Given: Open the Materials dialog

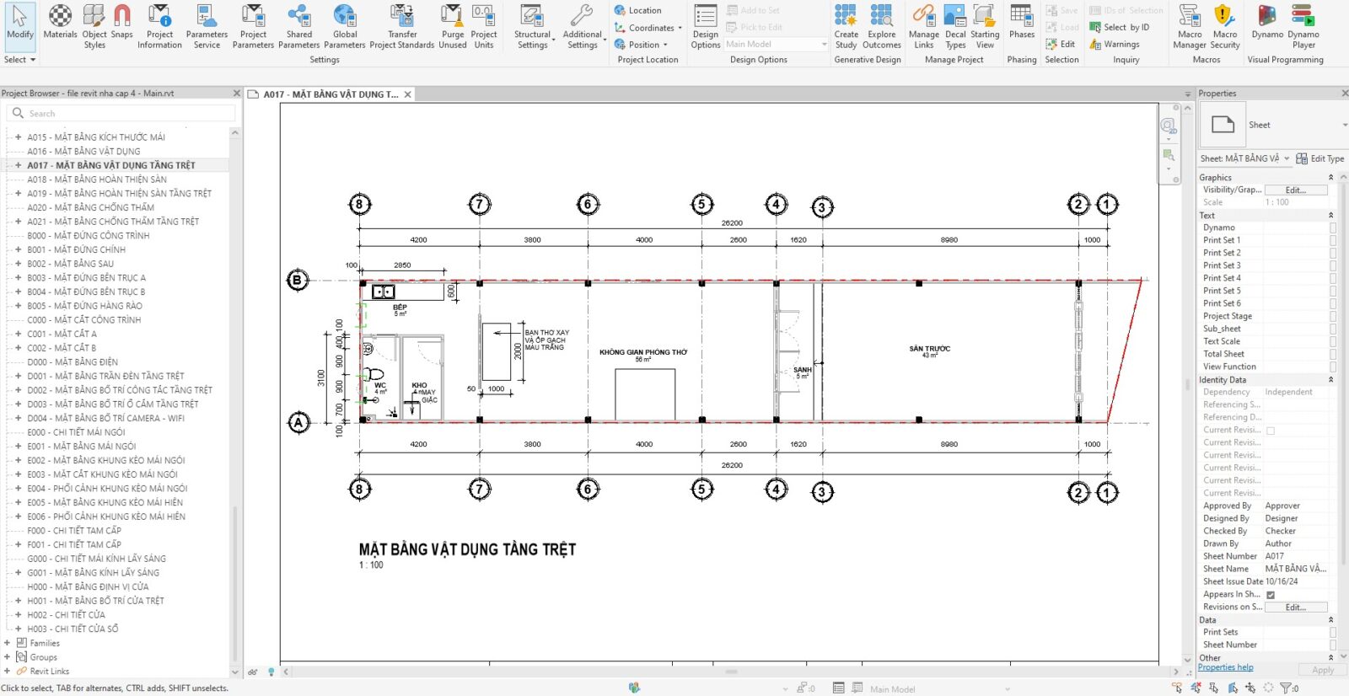Looking at the screenshot, I should coord(60,24).
